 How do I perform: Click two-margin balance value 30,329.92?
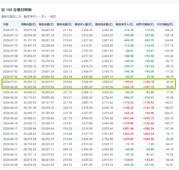[x=30, y=102]
